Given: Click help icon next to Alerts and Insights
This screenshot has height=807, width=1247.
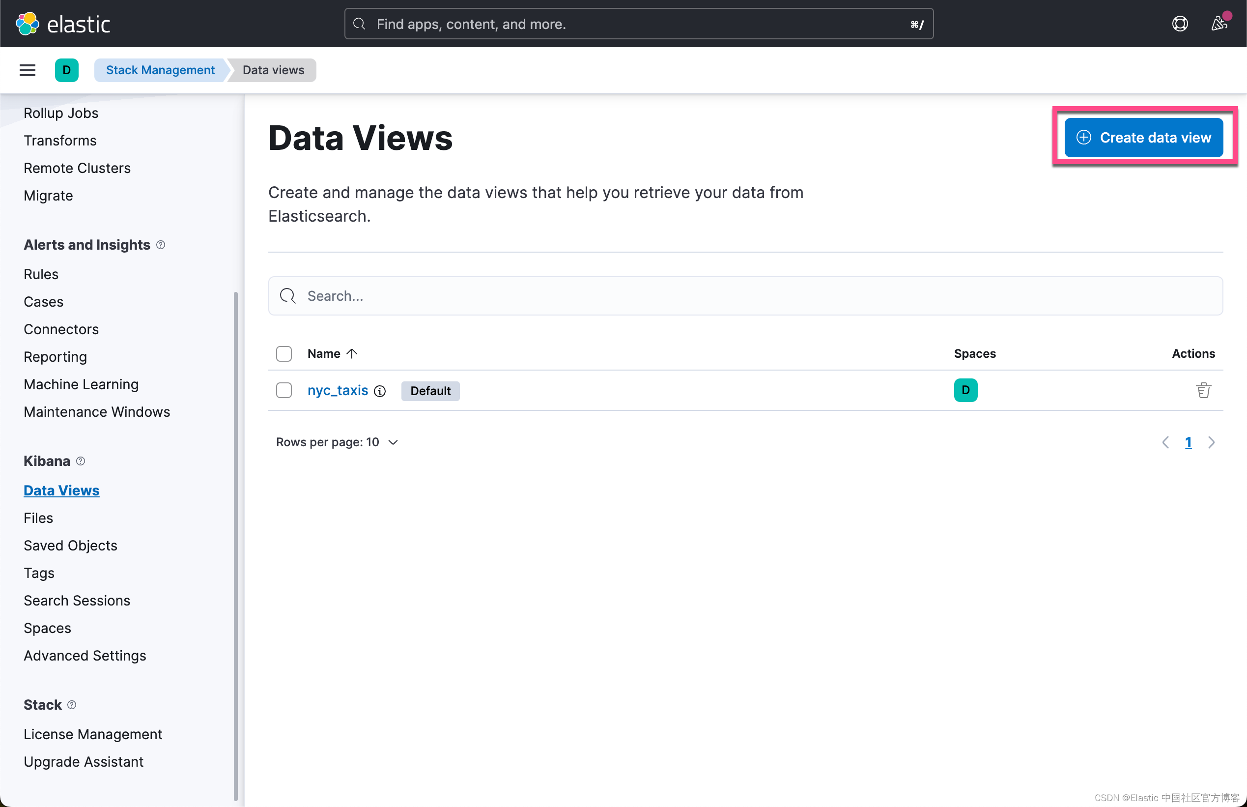Looking at the screenshot, I should point(161,245).
